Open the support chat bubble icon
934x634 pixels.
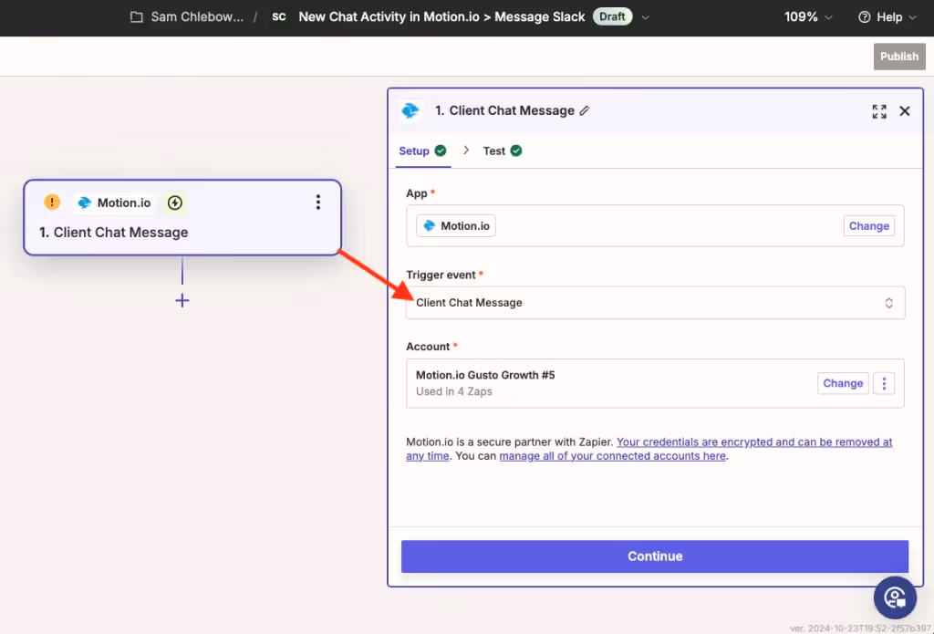pos(895,598)
